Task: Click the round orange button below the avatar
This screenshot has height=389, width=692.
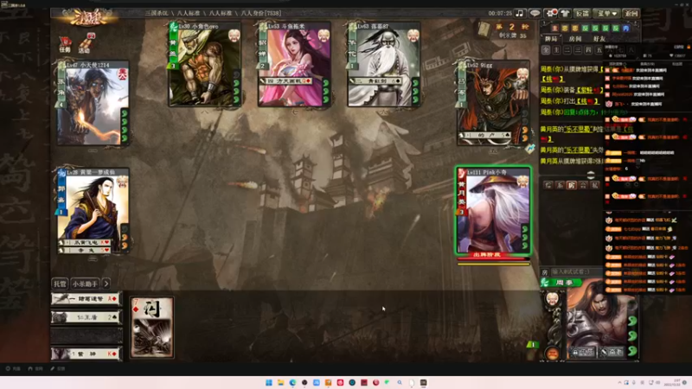Action: click(x=552, y=354)
